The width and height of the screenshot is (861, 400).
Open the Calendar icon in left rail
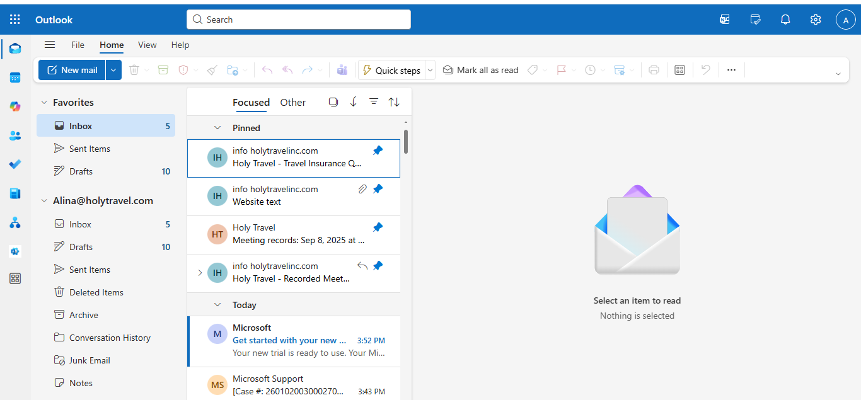click(15, 78)
